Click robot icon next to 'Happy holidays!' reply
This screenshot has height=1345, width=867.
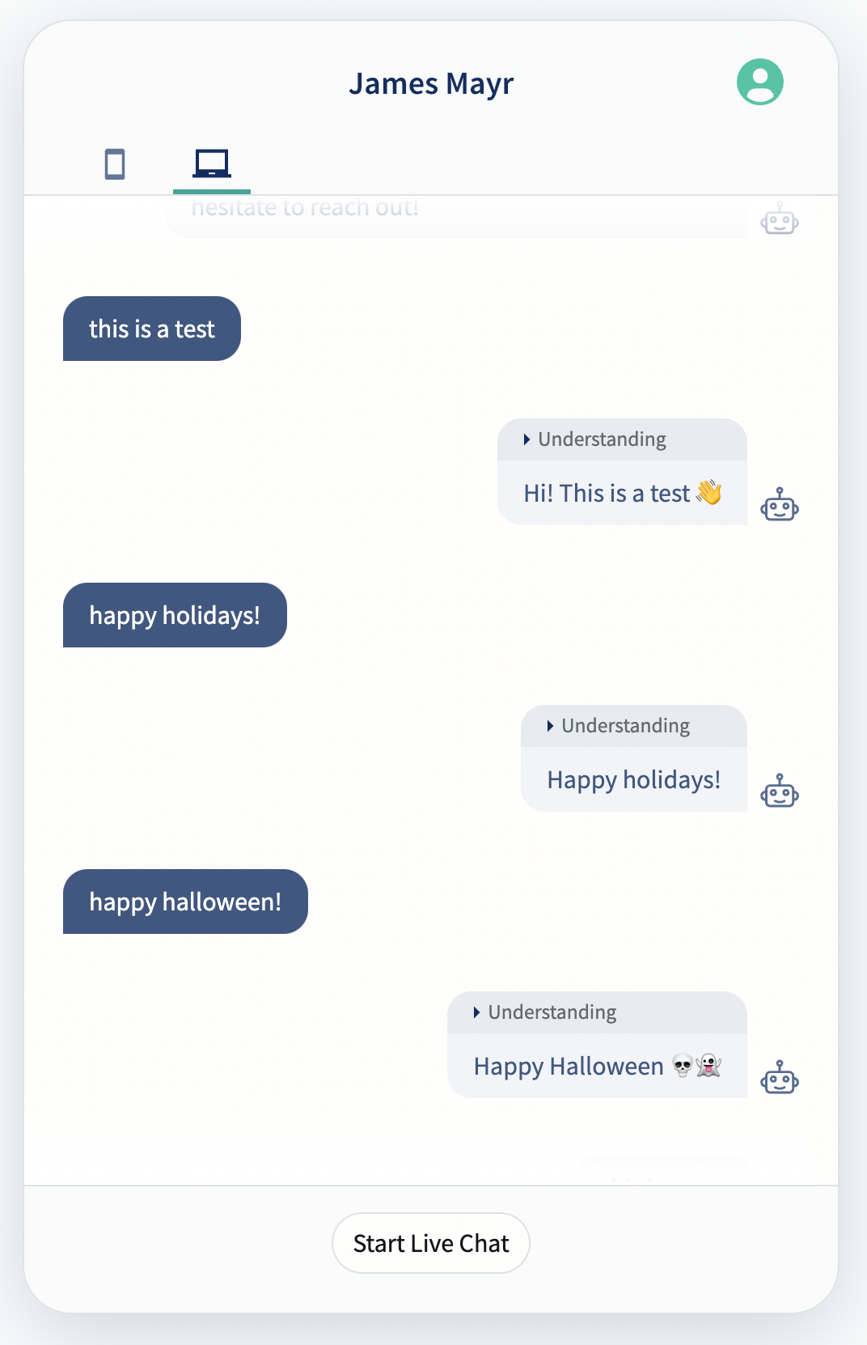780,791
